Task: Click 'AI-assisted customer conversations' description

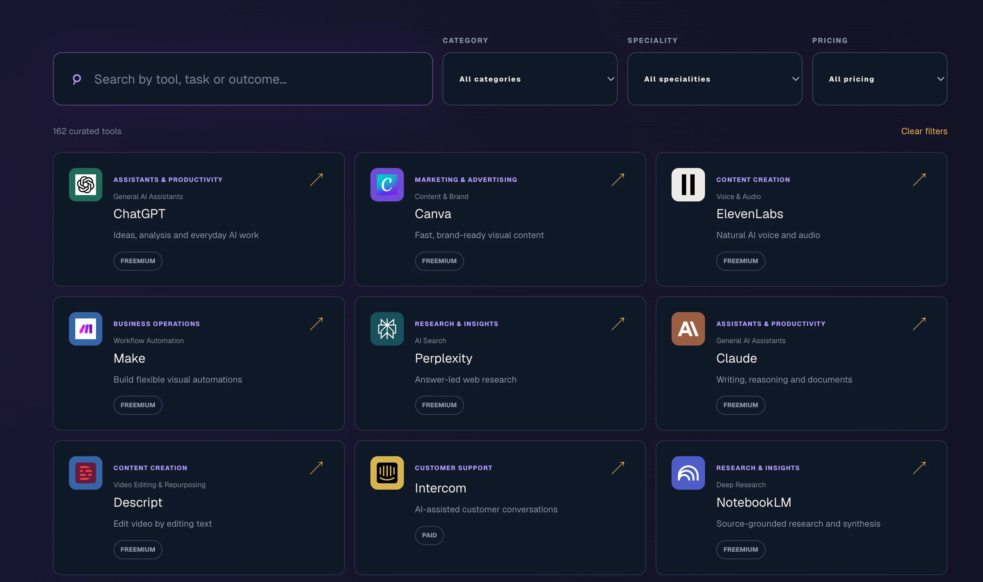Action: pos(486,510)
